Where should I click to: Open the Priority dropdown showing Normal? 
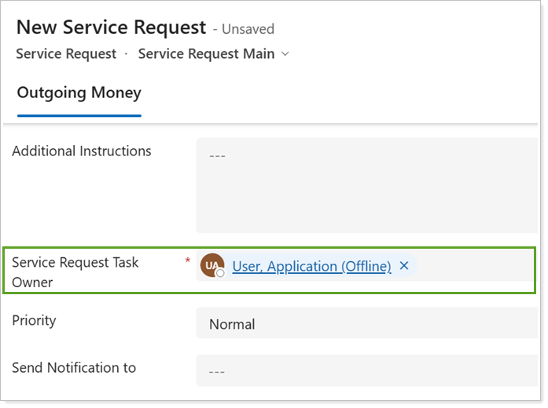tap(366, 323)
